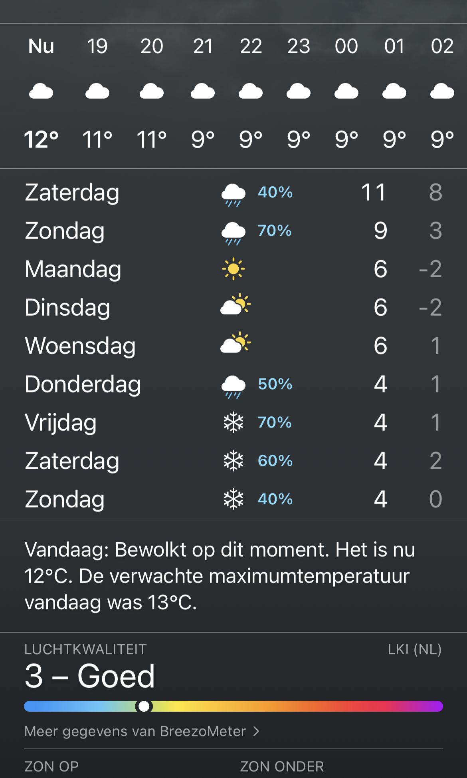Tap the partly cloudy icon for Dinsdag
The width and height of the screenshot is (467, 778).
coord(235,305)
